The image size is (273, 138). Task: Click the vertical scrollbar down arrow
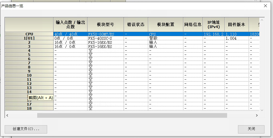(262, 110)
